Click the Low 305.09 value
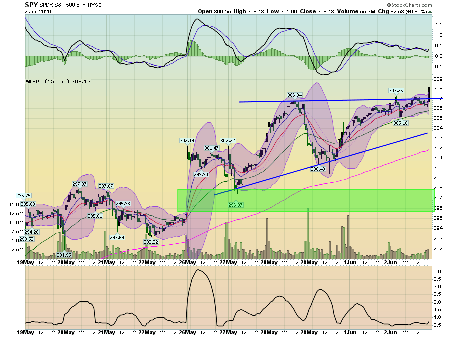This screenshot has height=337, width=451. click(282, 11)
